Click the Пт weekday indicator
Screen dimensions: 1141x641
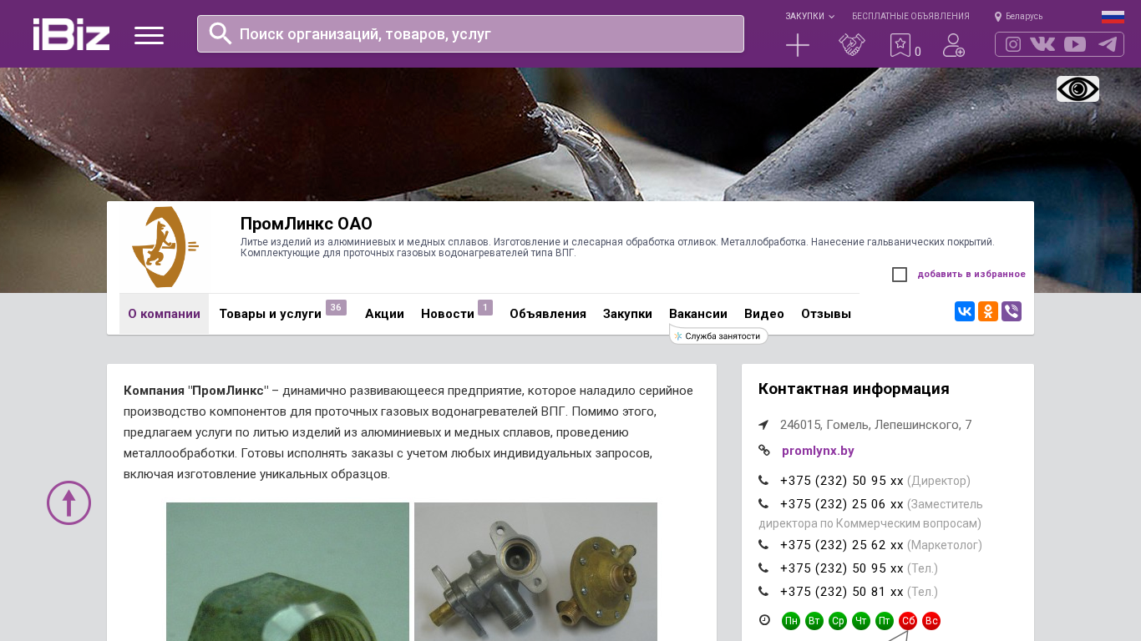tap(885, 621)
